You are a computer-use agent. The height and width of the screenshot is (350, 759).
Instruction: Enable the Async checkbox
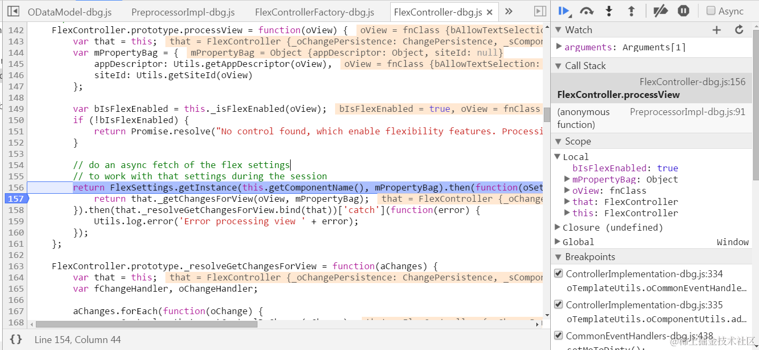tap(711, 11)
